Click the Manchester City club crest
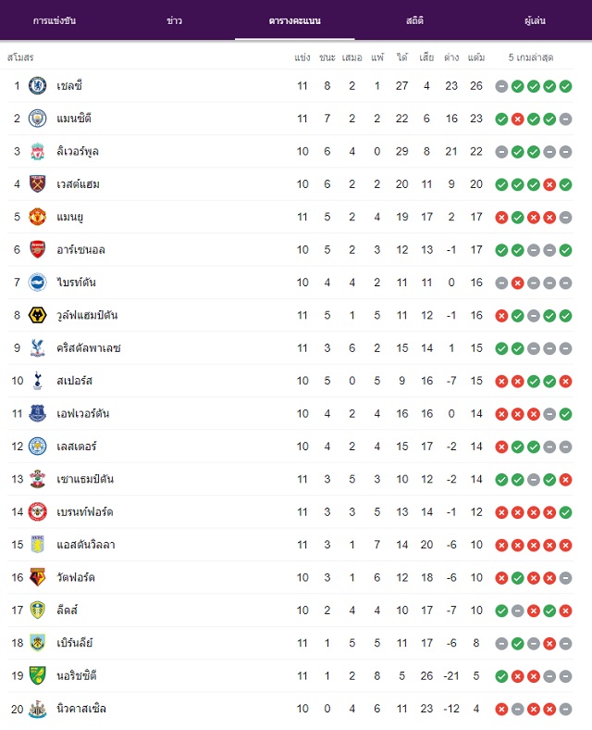Image resolution: width=592 pixels, height=730 pixels. (x=37, y=119)
